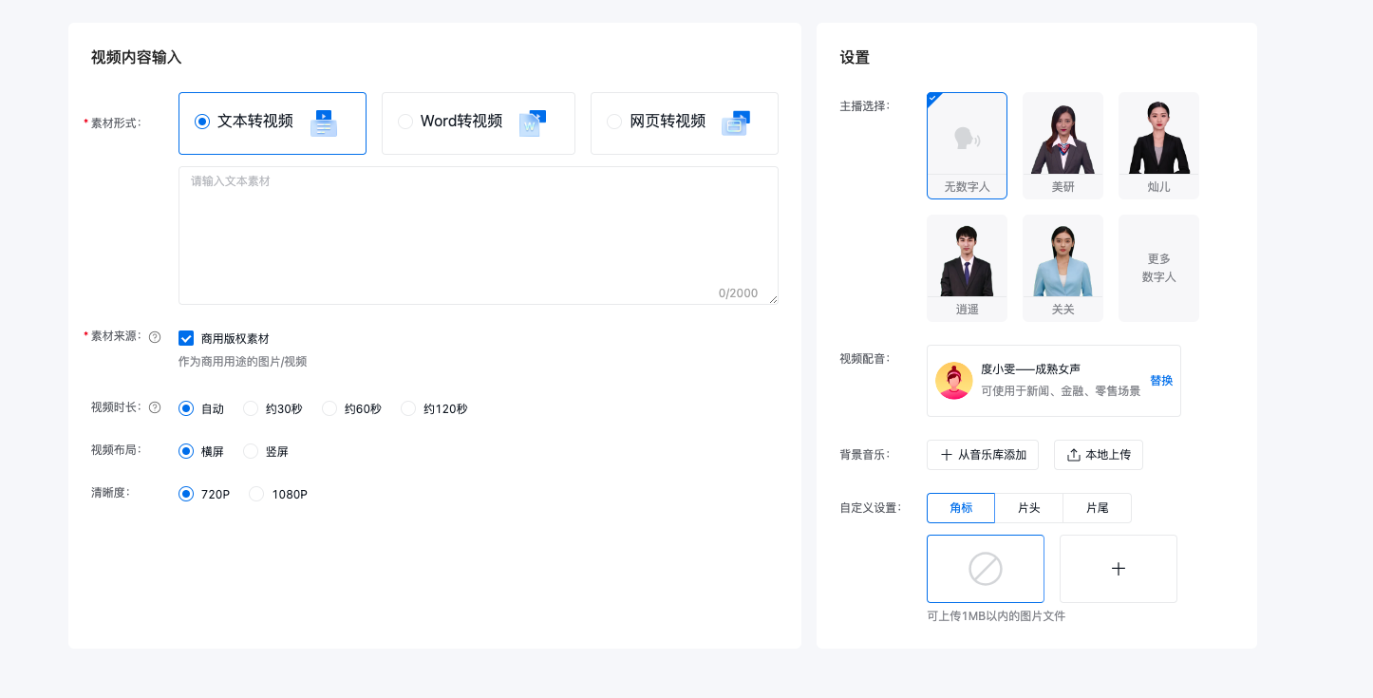This screenshot has height=698, width=1373.
Task: Click 作为商用用途的图片/视频 description text
Action: click(x=243, y=362)
